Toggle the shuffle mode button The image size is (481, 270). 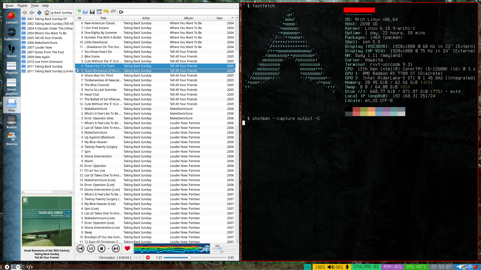[140, 257]
